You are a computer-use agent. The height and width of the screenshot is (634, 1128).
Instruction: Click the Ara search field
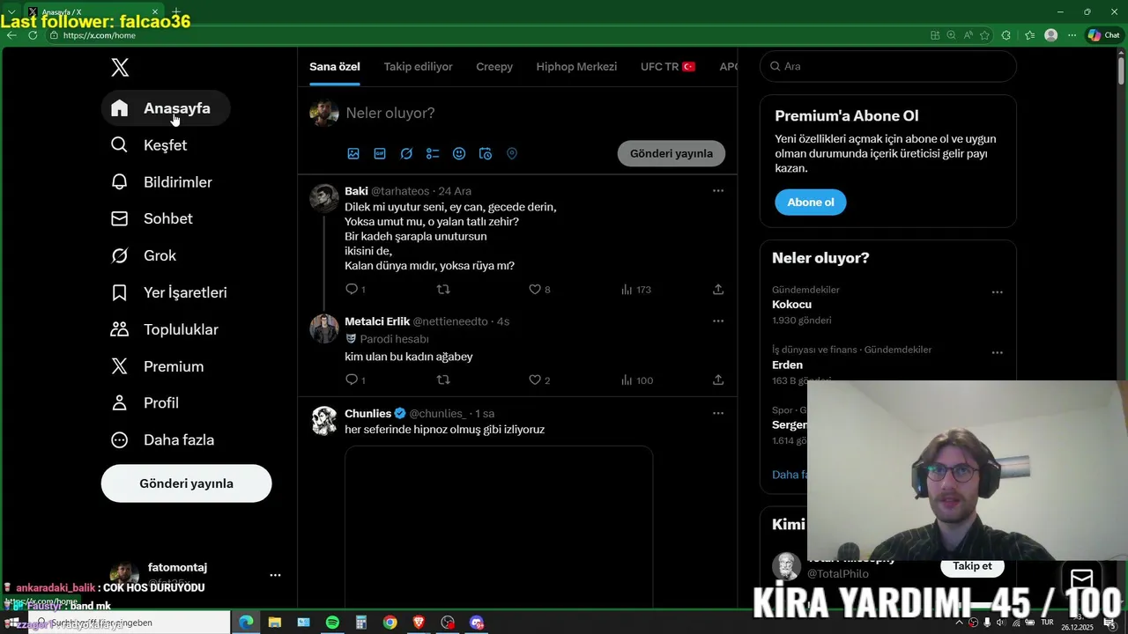coord(888,66)
